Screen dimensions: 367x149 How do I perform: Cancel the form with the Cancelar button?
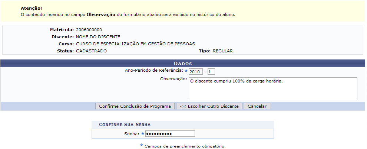point(257,106)
